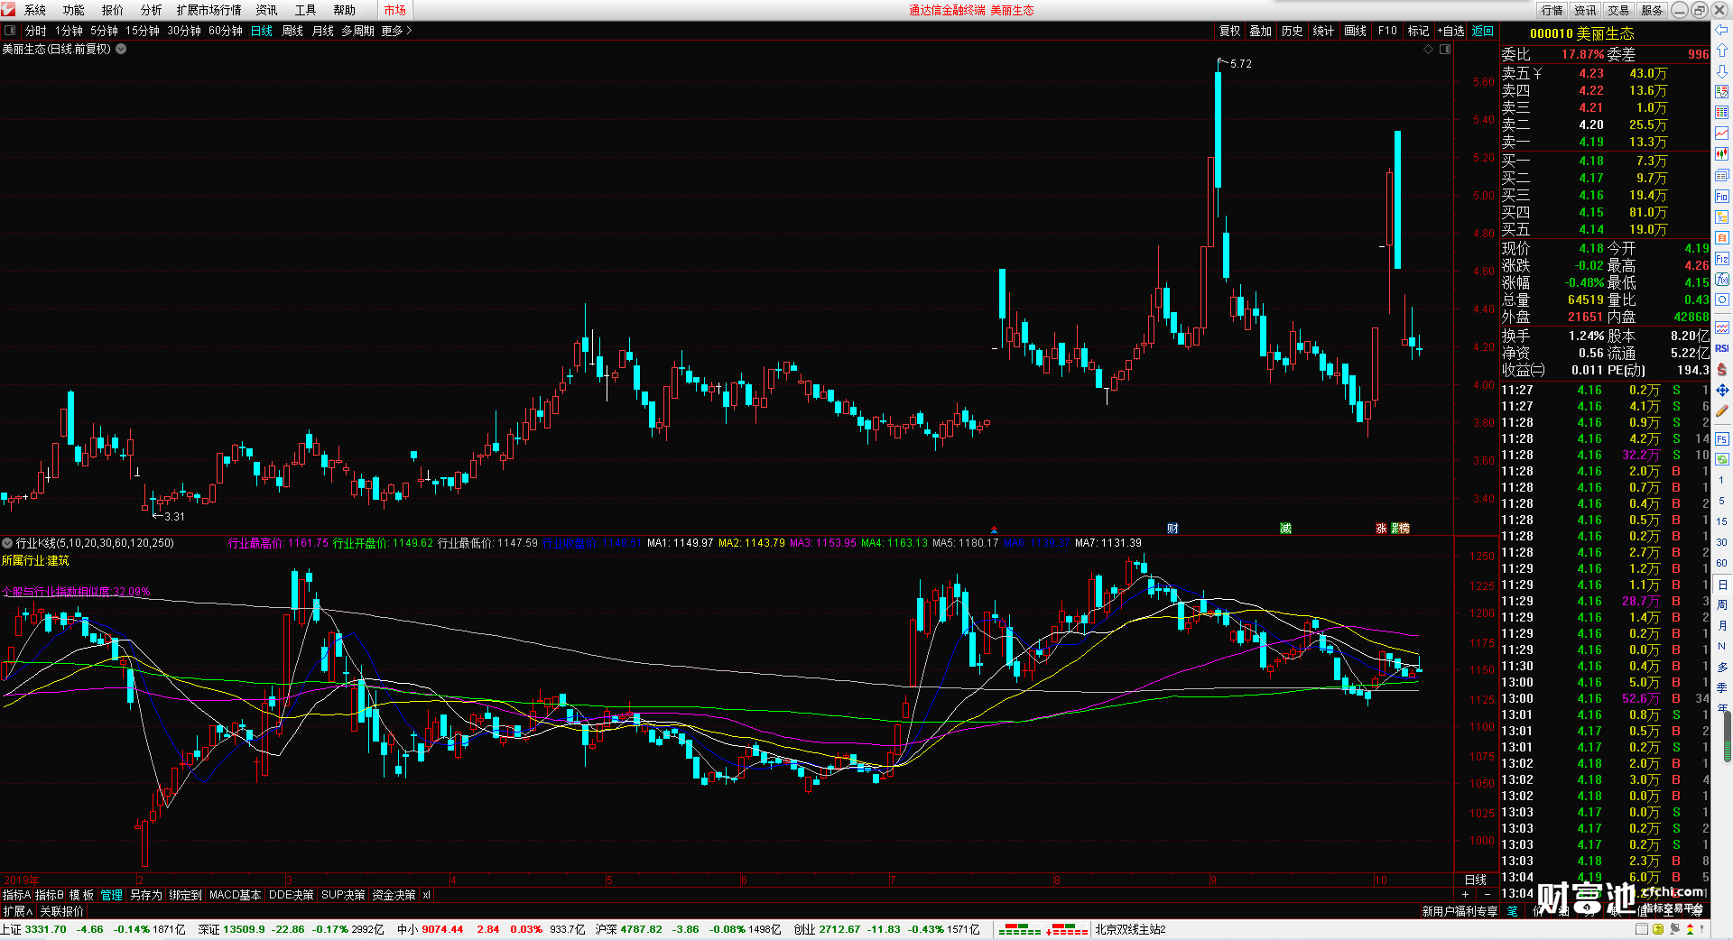Open the tree structure icon in sidebar

(1722, 217)
